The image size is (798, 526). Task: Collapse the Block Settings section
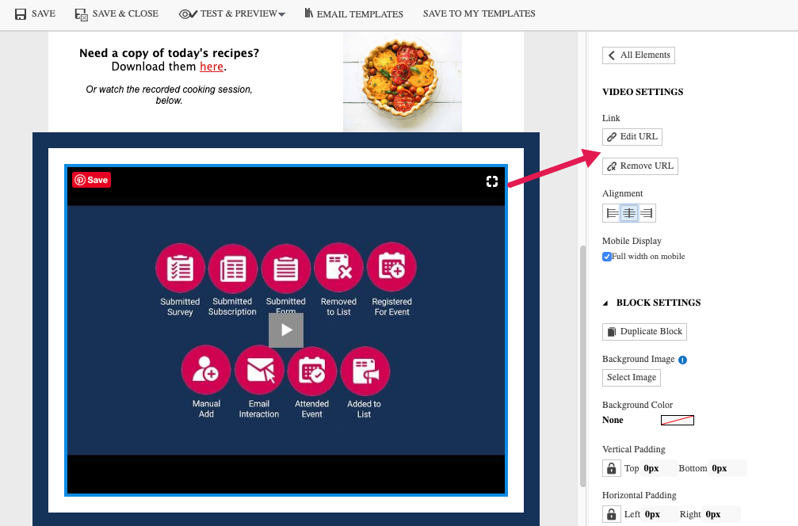tap(605, 303)
